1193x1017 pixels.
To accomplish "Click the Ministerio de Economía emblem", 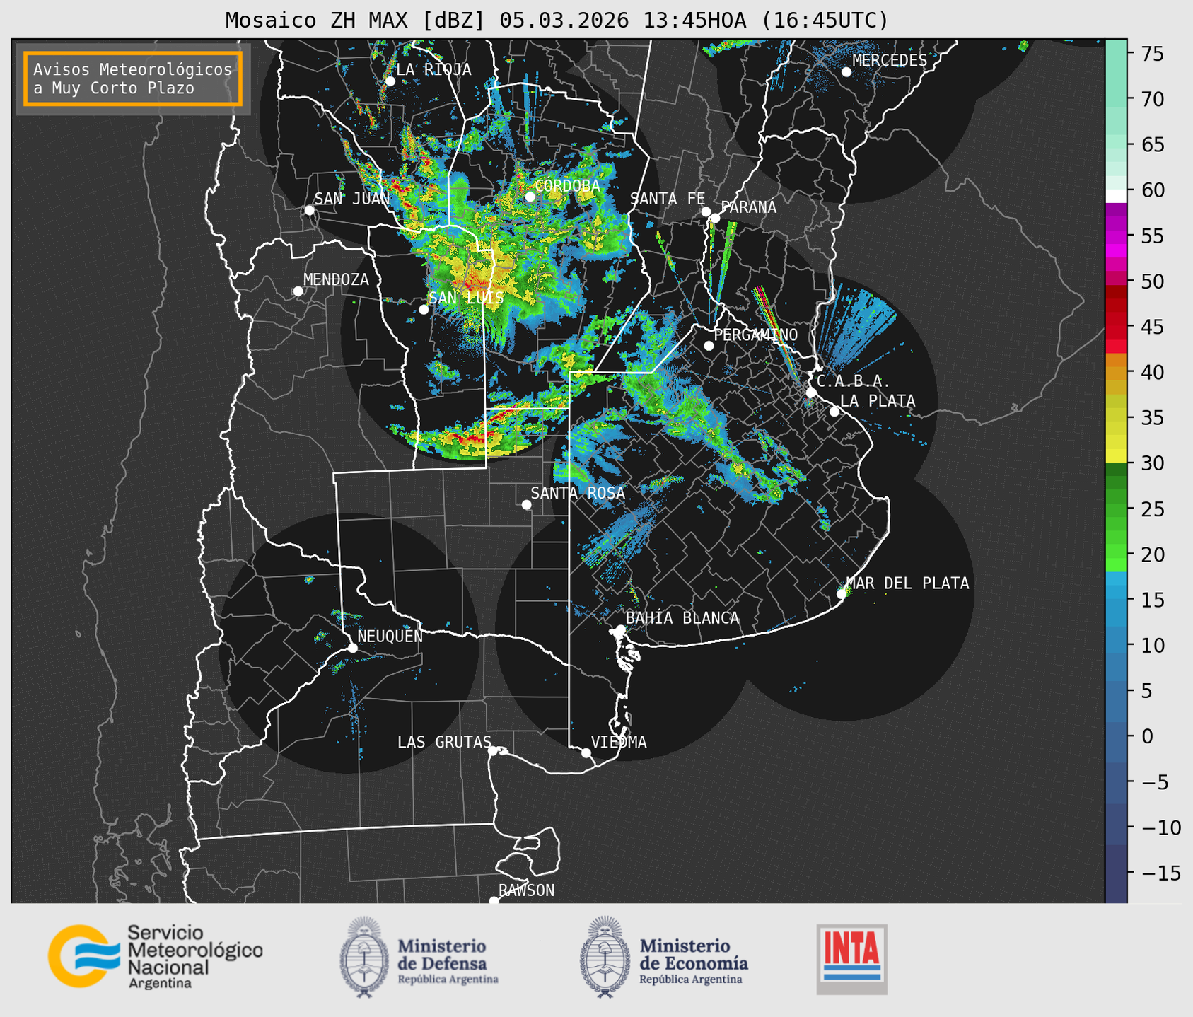I will 603,957.
